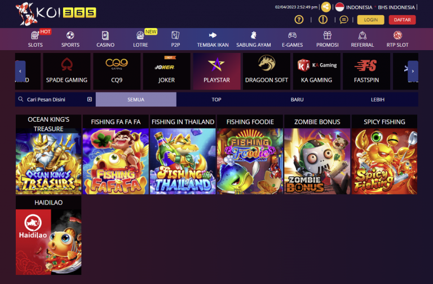
Task: Click the red DAFTAR button
Action: point(402,20)
